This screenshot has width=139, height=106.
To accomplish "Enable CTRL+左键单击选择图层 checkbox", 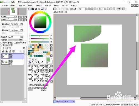I will click(29, 85).
